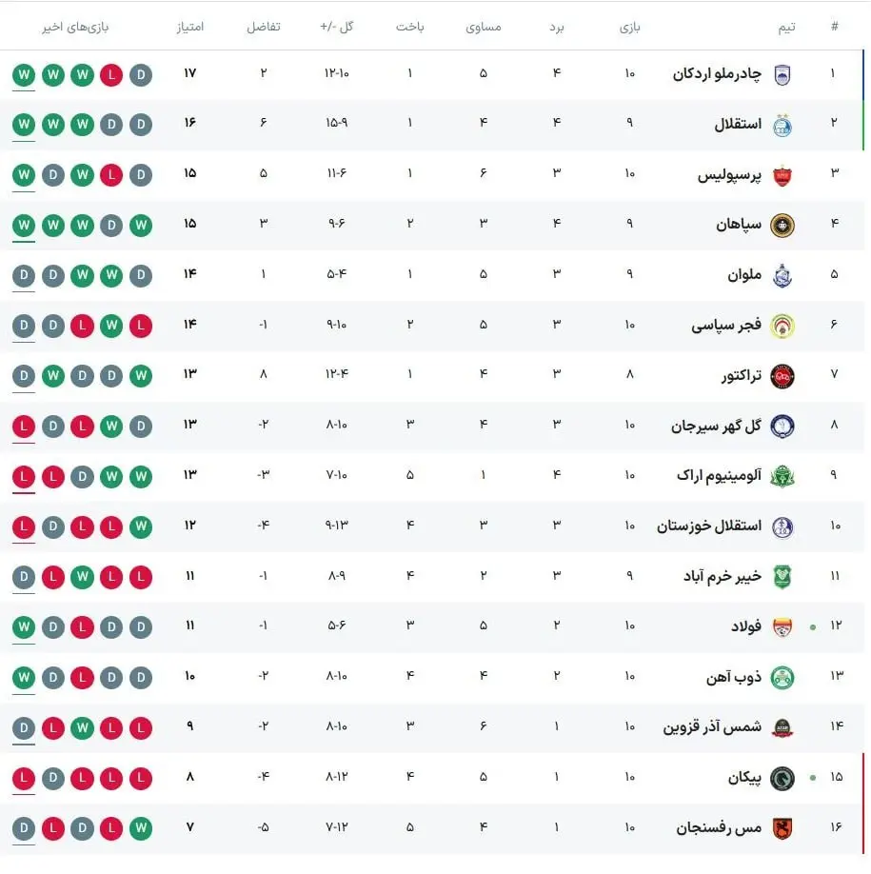The height and width of the screenshot is (874, 871).
Task: Sort standings by برد column header
Action: click(556, 27)
